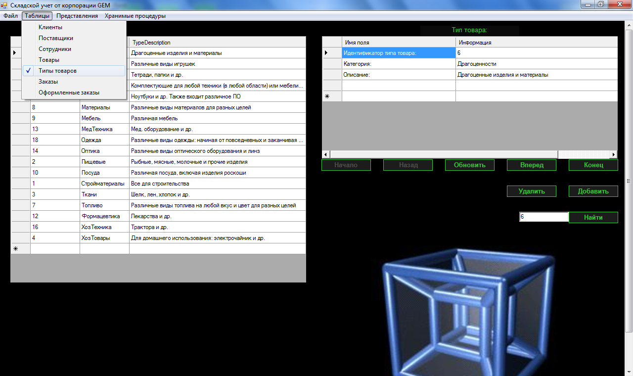Expand the 'Представления' menu
633x376 pixels.
click(77, 16)
